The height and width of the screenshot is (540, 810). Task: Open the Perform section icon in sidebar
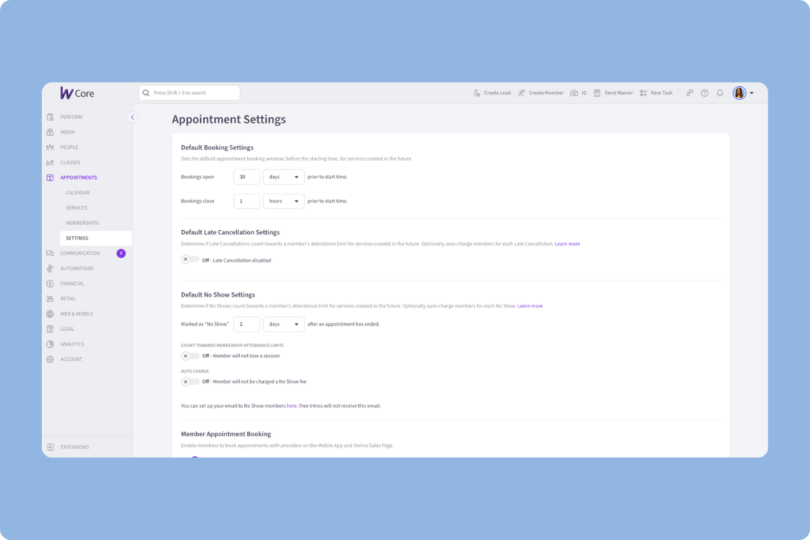click(49, 117)
